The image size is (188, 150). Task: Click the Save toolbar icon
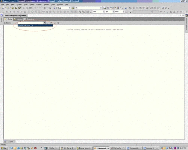pos(16,8)
